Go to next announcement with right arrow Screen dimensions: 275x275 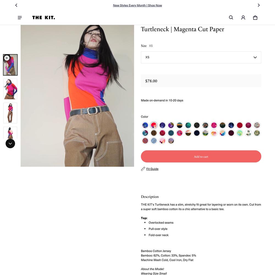coord(259,5)
